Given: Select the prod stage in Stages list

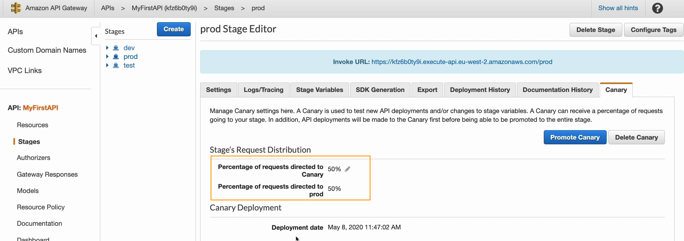Looking at the screenshot, I should (130, 57).
